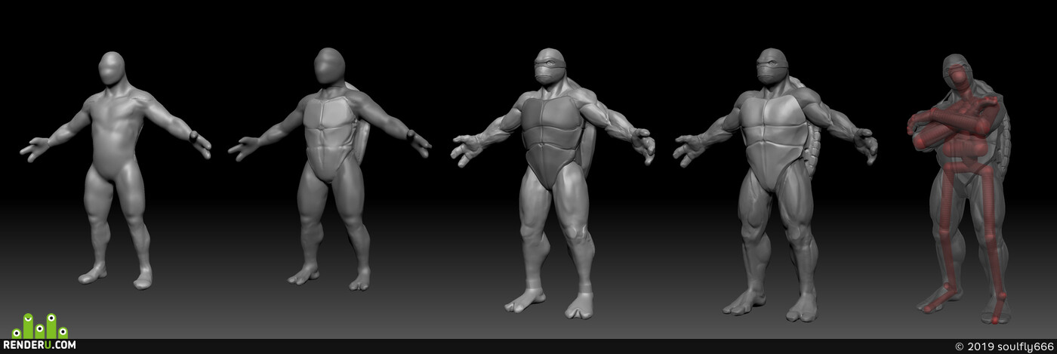Click the '© 2019 soulfly666' copyright text
The width and height of the screenshot is (1057, 354).
(x=1004, y=346)
